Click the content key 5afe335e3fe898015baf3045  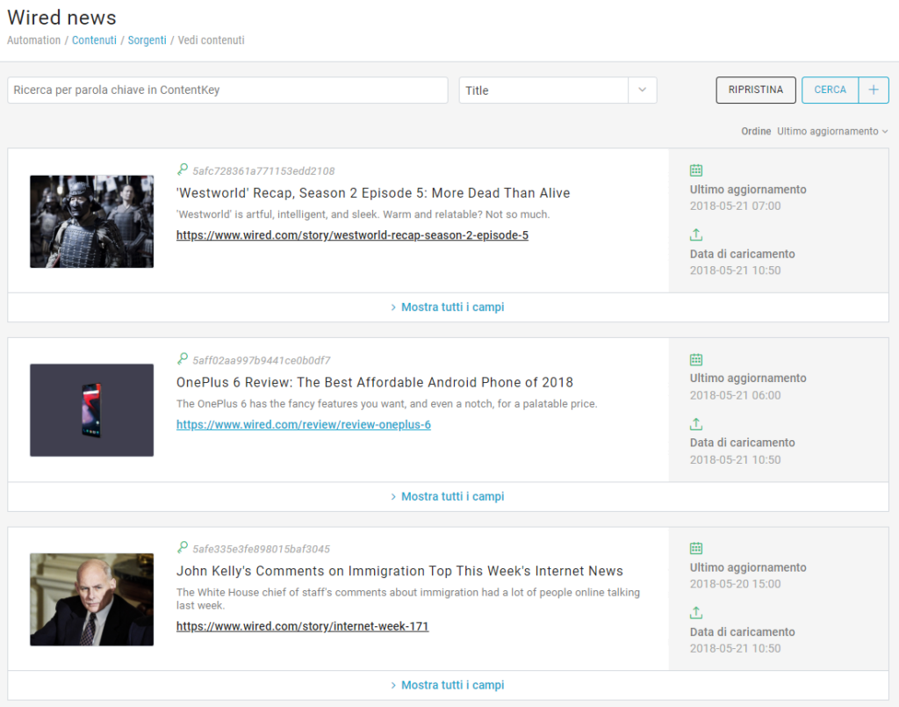[x=262, y=549]
